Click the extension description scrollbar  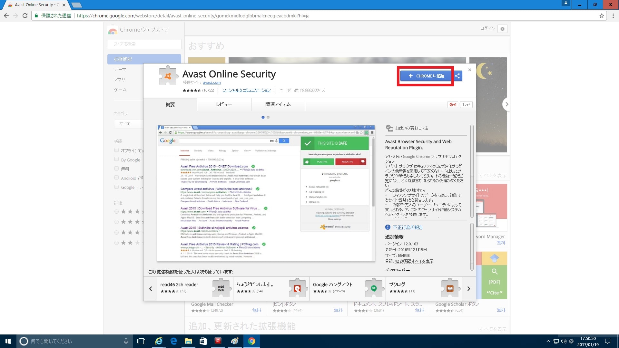(x=472, y=171)
